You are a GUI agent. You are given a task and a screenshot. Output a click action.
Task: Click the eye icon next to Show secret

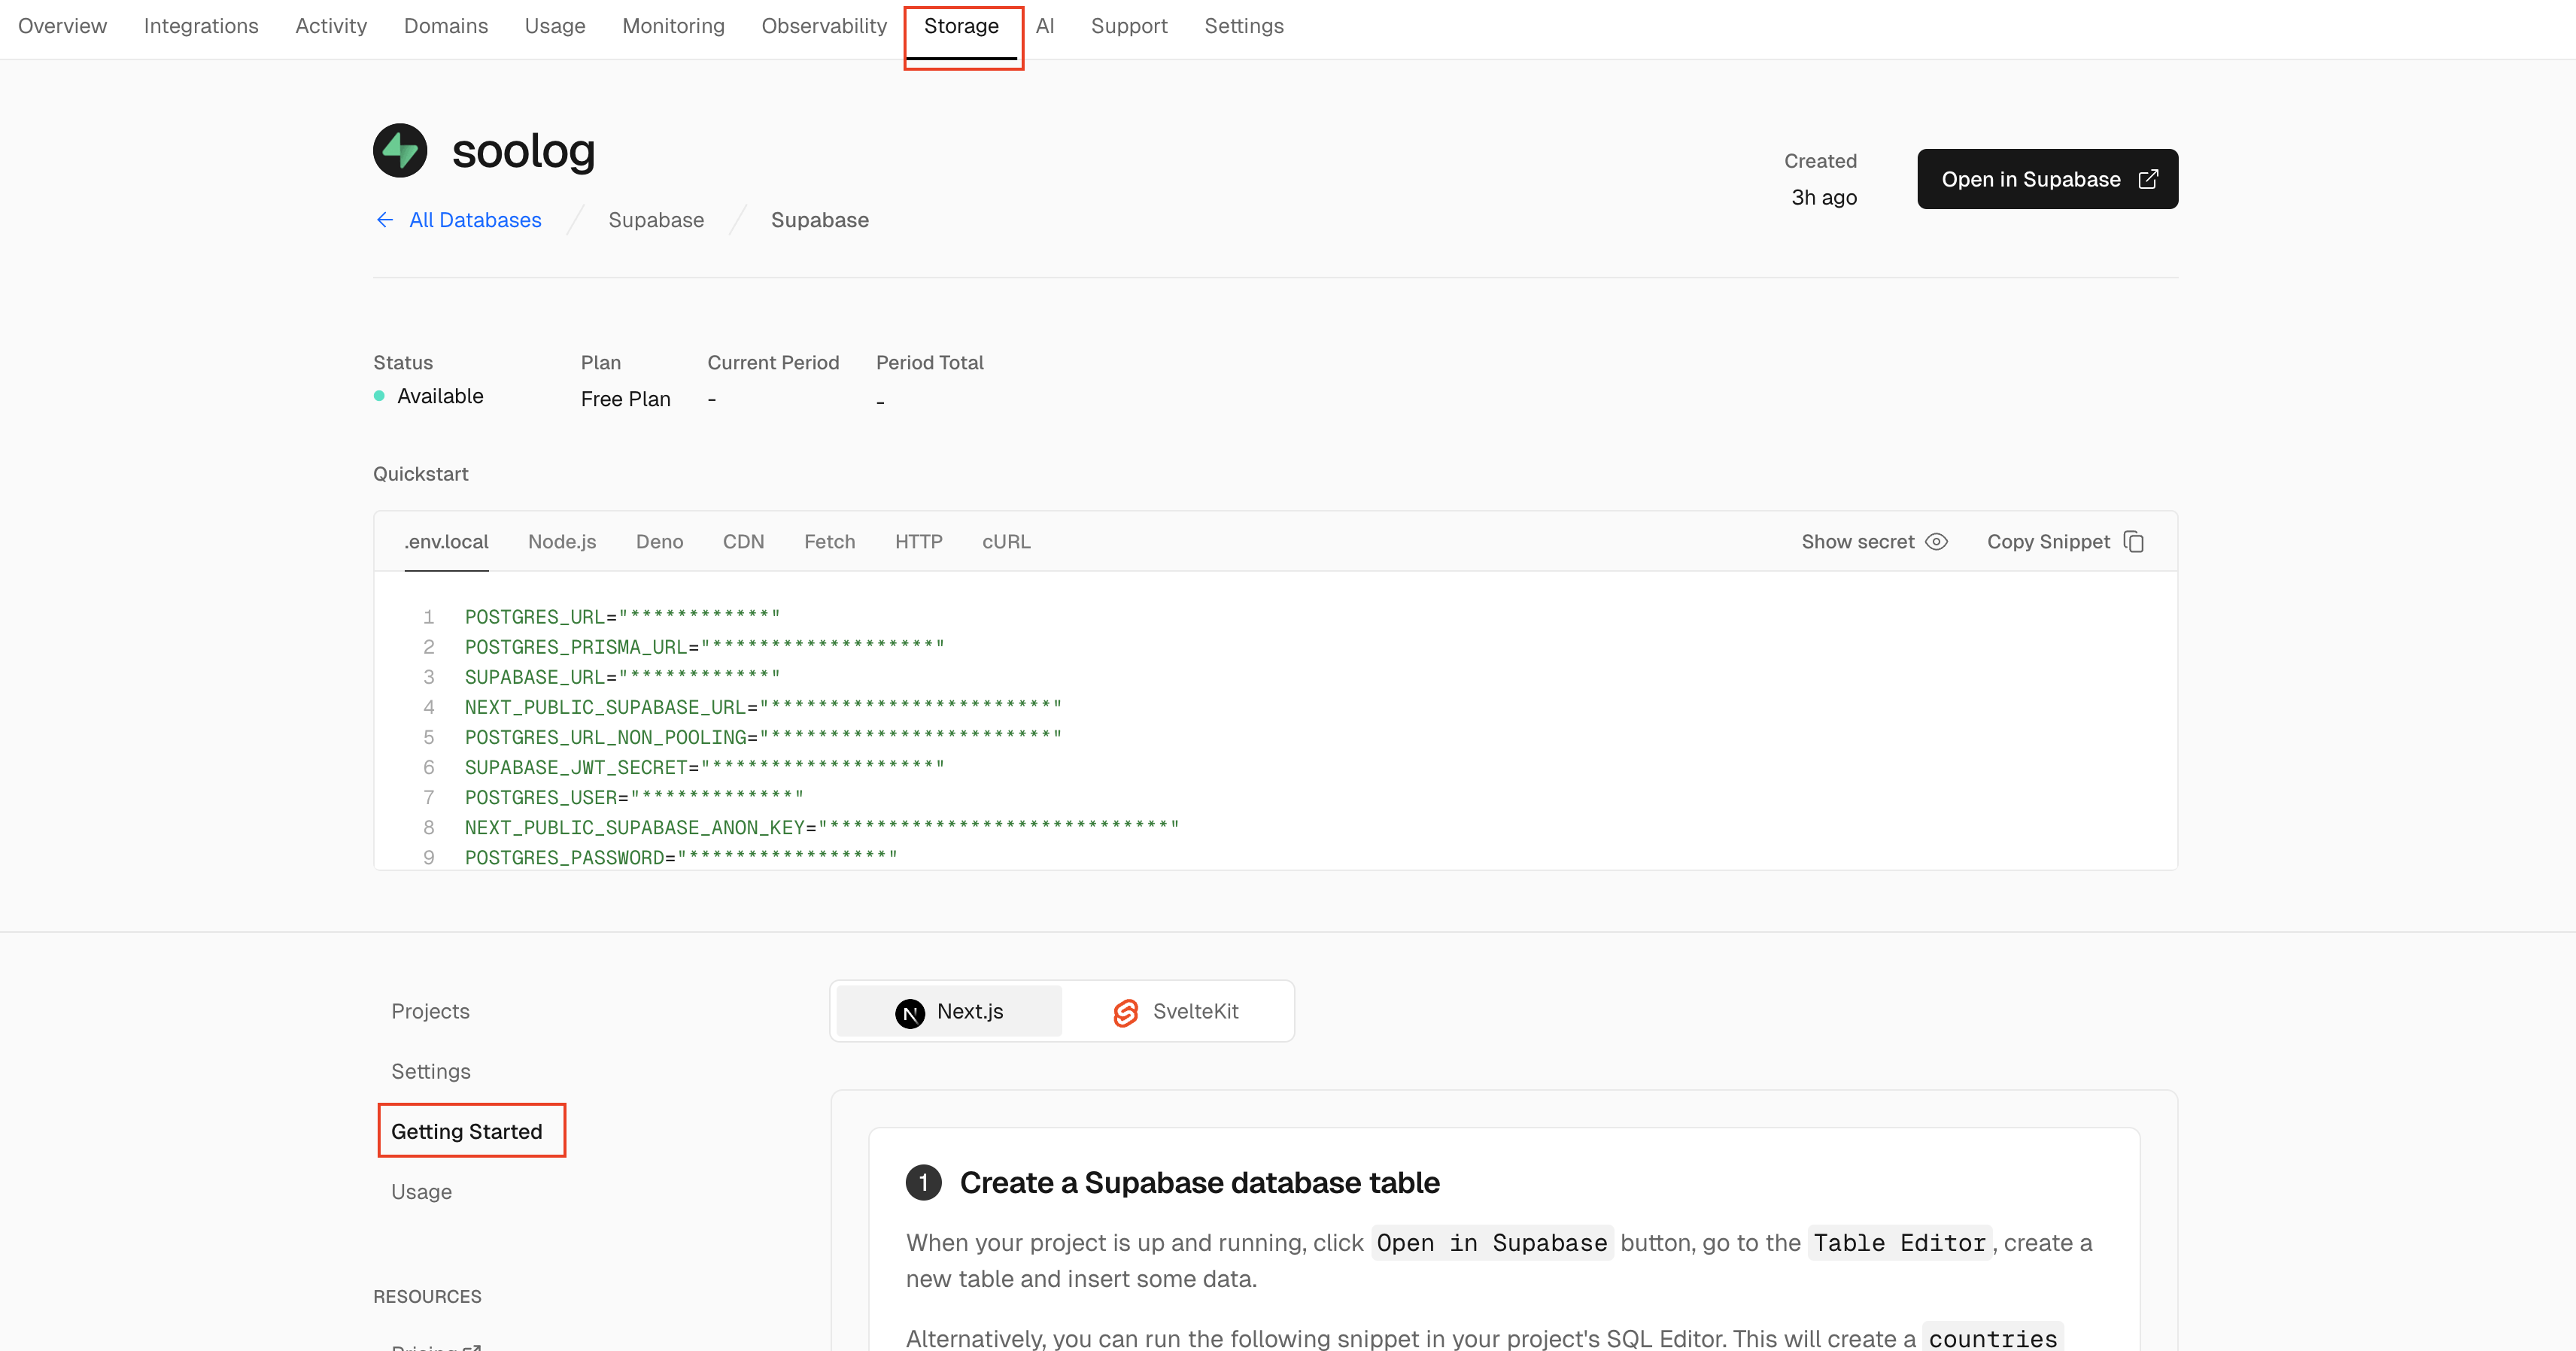1937,542
